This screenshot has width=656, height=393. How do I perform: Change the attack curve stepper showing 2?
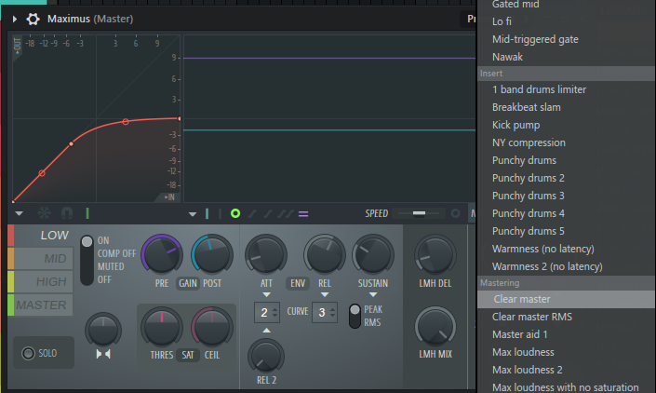point(267,312)
